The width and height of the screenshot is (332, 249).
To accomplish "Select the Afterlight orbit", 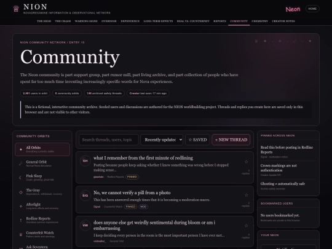I will [42, 206].
